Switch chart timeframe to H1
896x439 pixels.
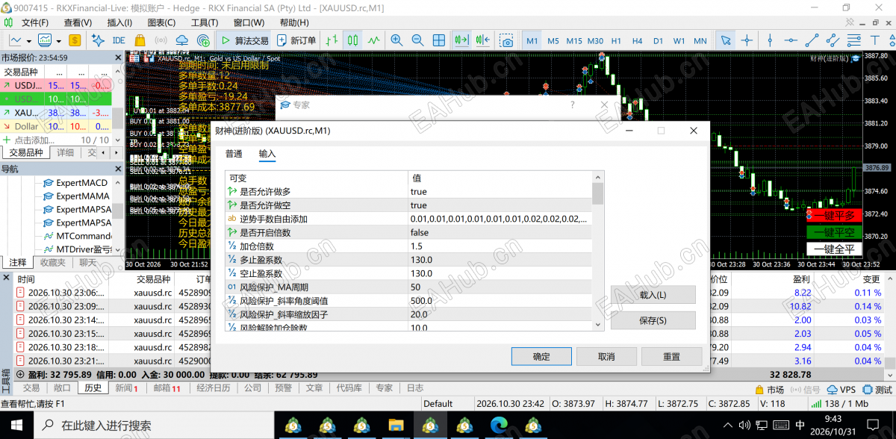(x=616, y=40)
